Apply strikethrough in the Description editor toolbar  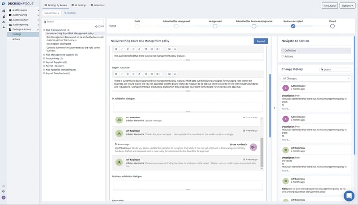click(133, 49)
